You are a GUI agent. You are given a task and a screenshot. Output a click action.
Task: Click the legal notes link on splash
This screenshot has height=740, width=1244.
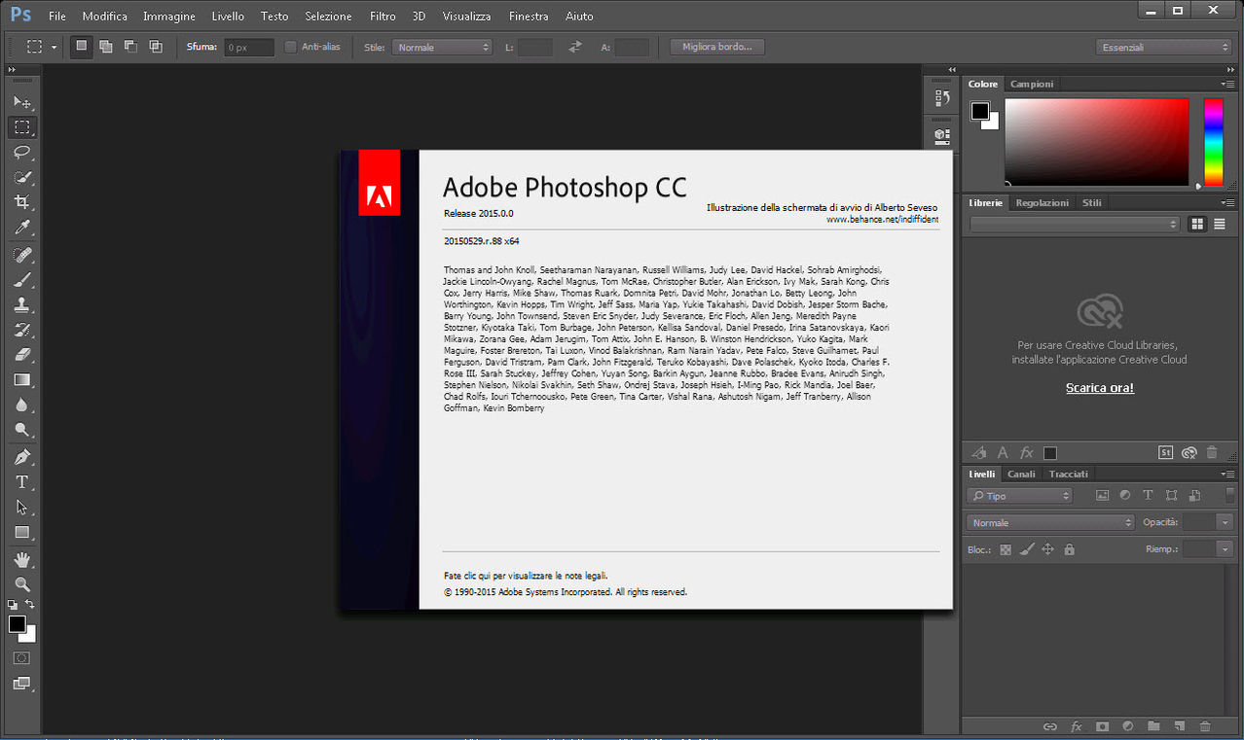[x=526, y=576]
